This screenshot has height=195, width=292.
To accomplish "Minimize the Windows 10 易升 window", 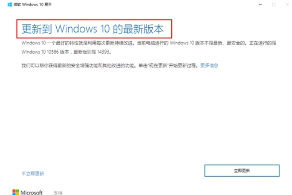I will coord(260,4).
